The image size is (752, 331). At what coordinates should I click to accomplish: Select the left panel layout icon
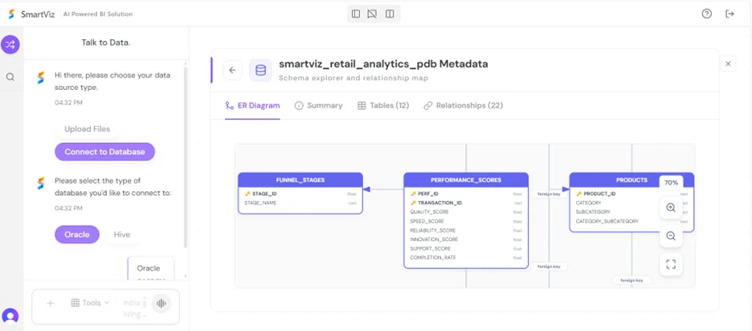[356, 14]
